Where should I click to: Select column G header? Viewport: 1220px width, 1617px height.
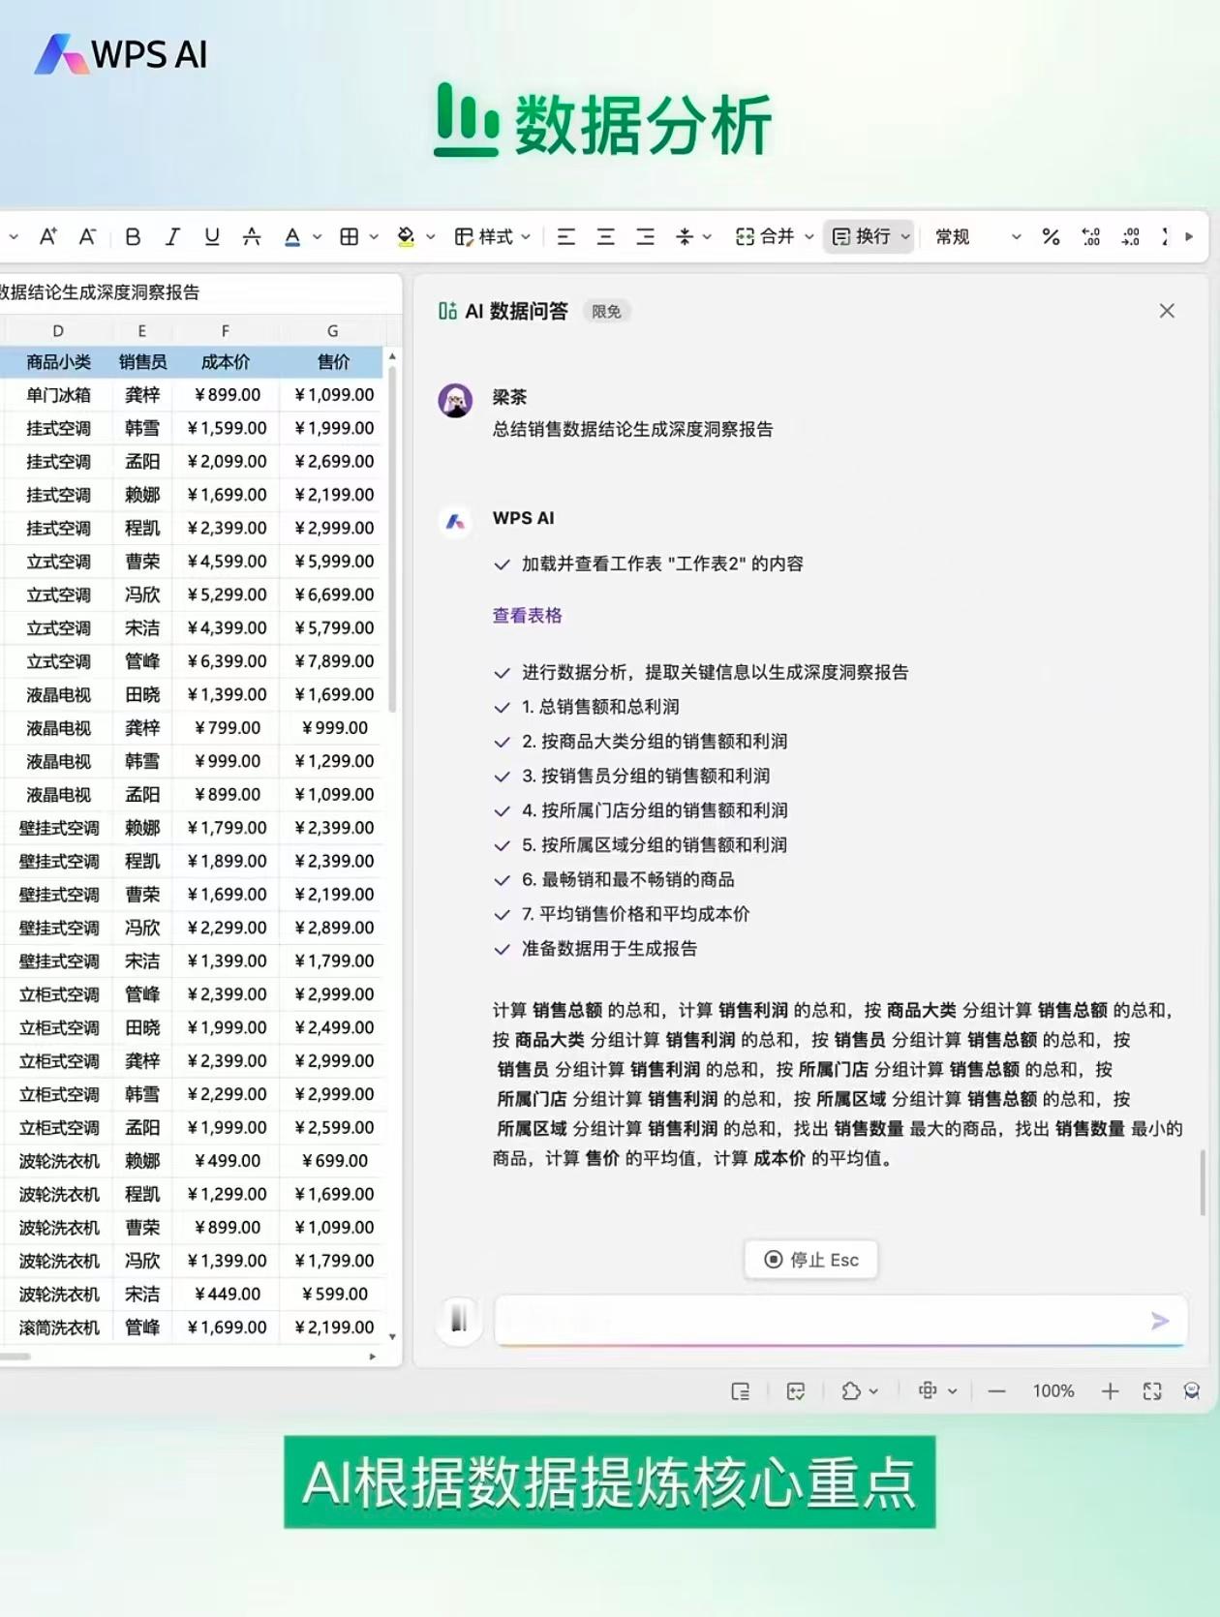click(333, 331)
